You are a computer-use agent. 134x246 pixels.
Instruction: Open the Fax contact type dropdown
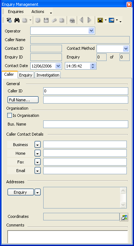tap(37, 162)
